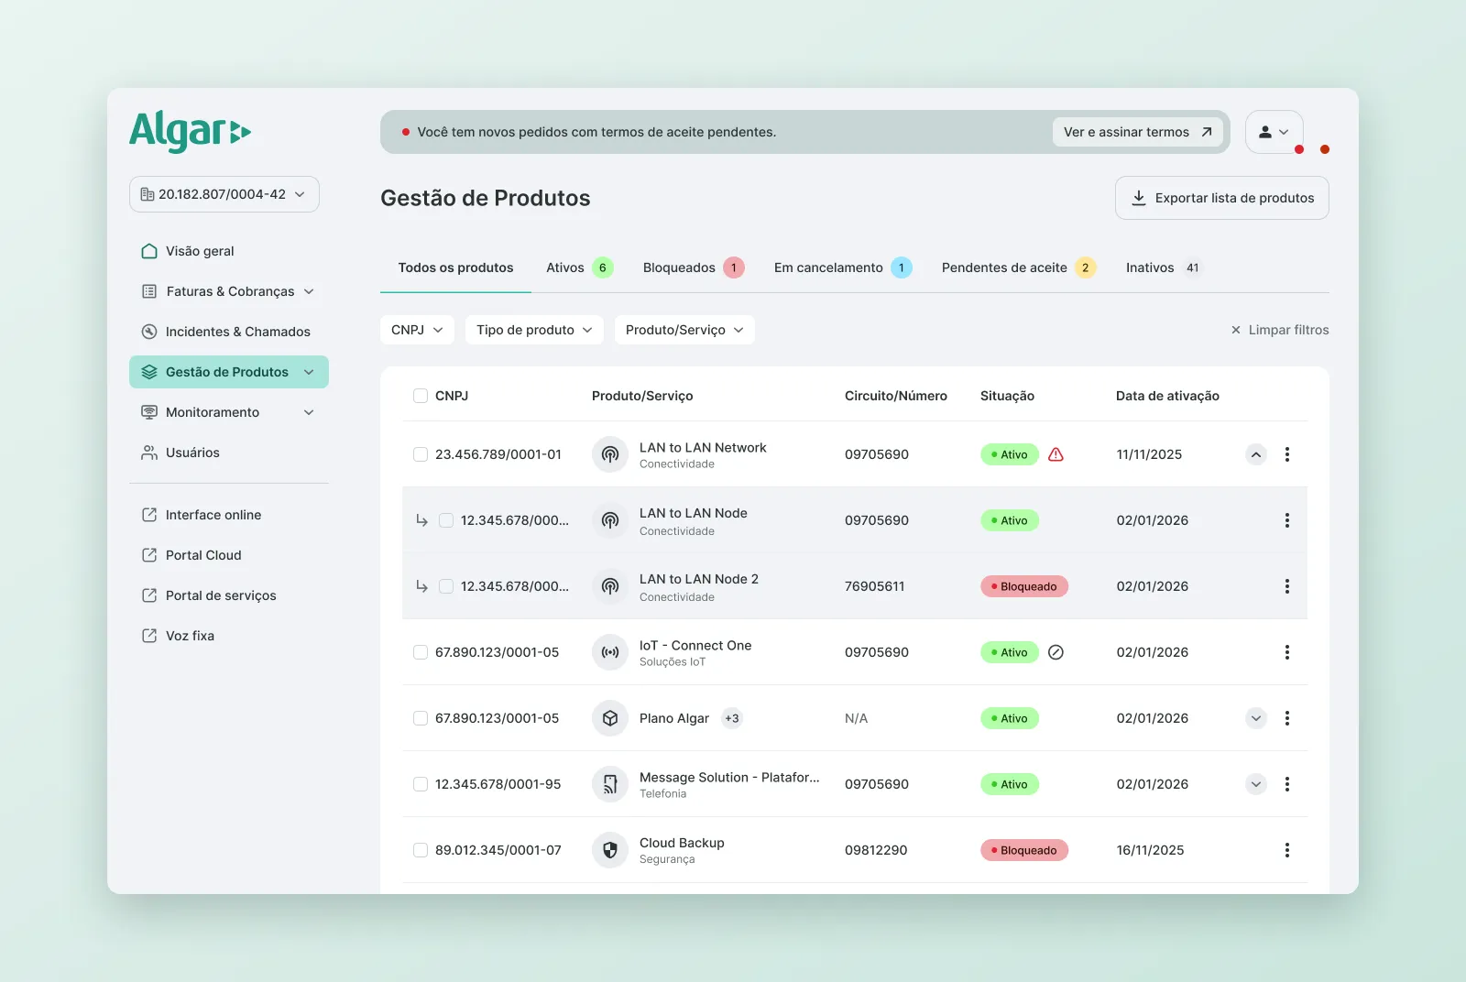
Task: Open the CNPJ filter dropdown
Action: pos(417,330)
